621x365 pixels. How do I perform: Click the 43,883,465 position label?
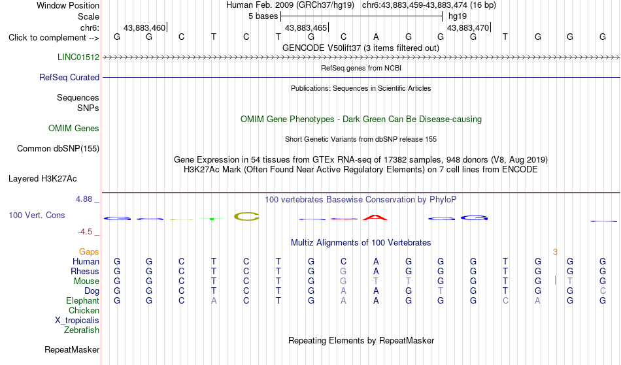tap(306, 27)
